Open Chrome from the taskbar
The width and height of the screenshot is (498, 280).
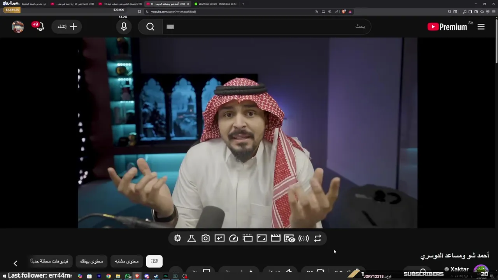coord(109,276)
